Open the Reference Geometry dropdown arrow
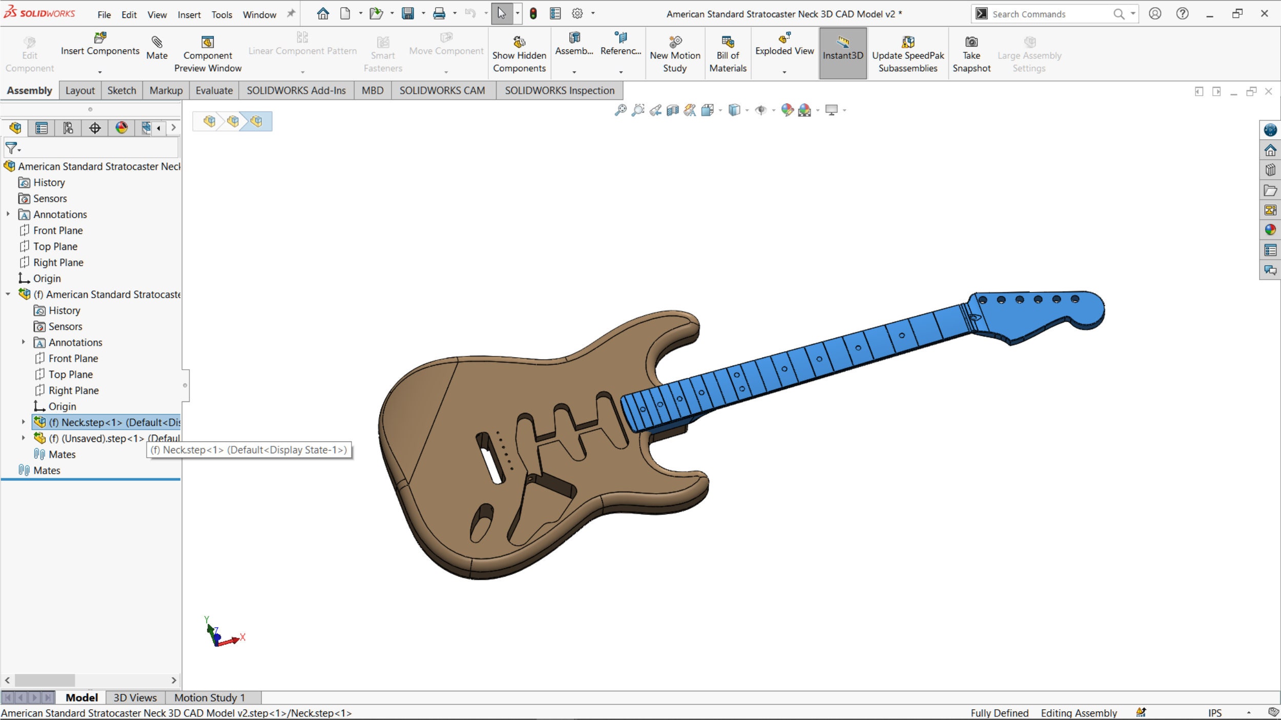Image resolution: width=1281 pixels, height=720 pixels. tap(621, 72)
